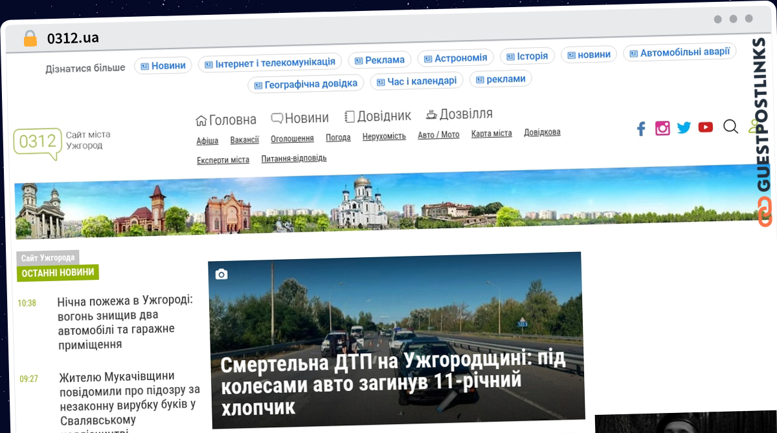
Task: Open the Головна main menu item
Action: (x=226, y=120)
